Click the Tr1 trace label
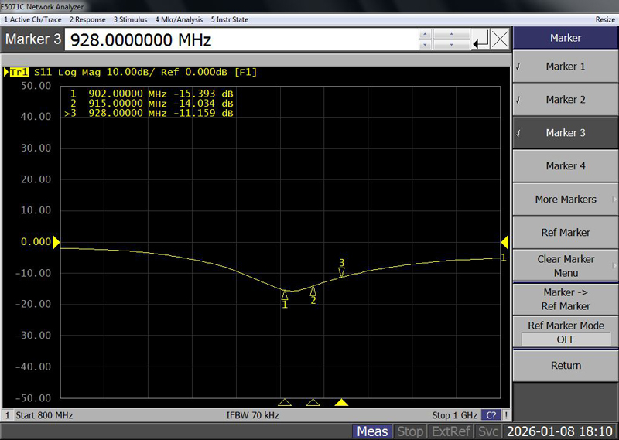Viewport: 619px width, 440px height. 17,72
